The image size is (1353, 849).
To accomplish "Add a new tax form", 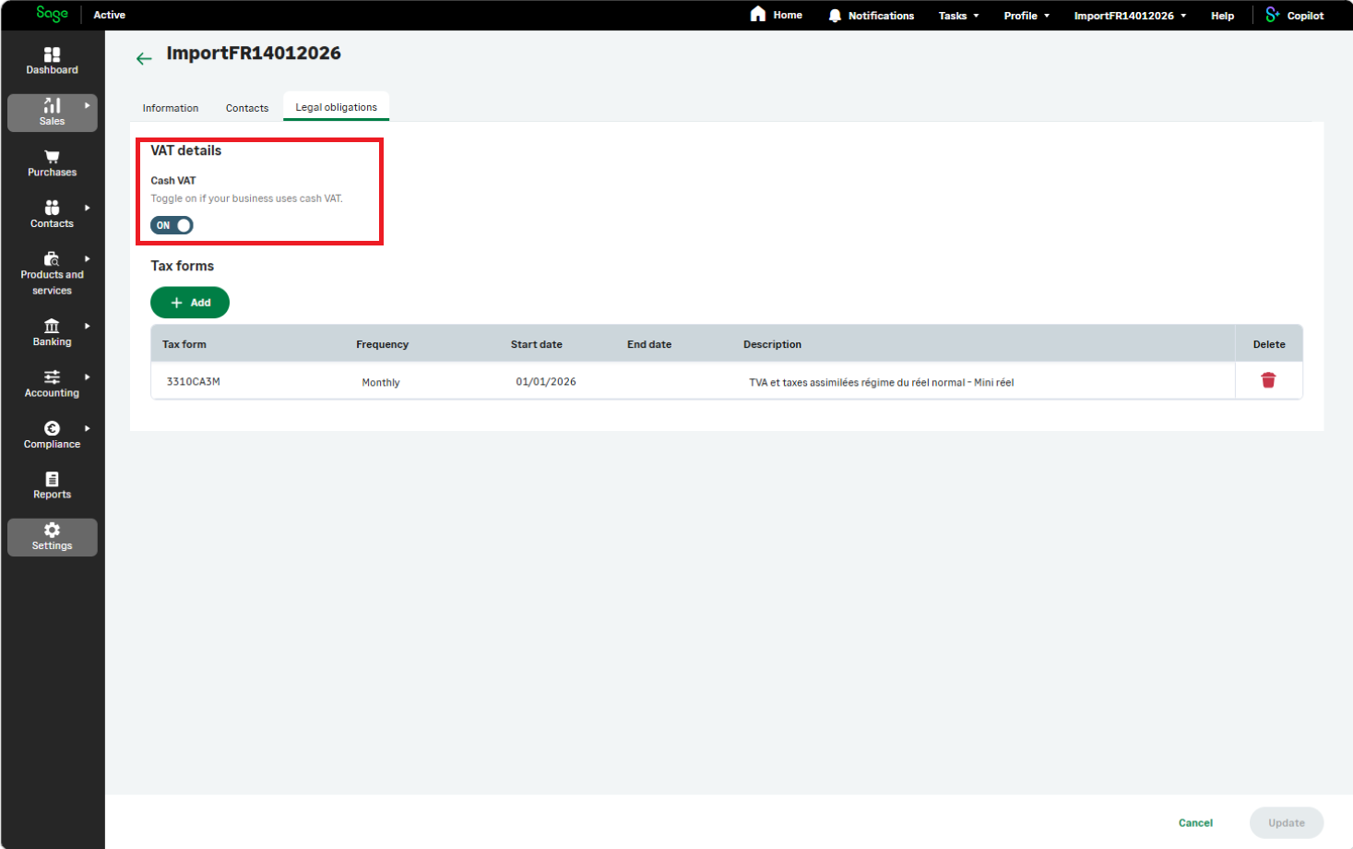I will [190, 303].
